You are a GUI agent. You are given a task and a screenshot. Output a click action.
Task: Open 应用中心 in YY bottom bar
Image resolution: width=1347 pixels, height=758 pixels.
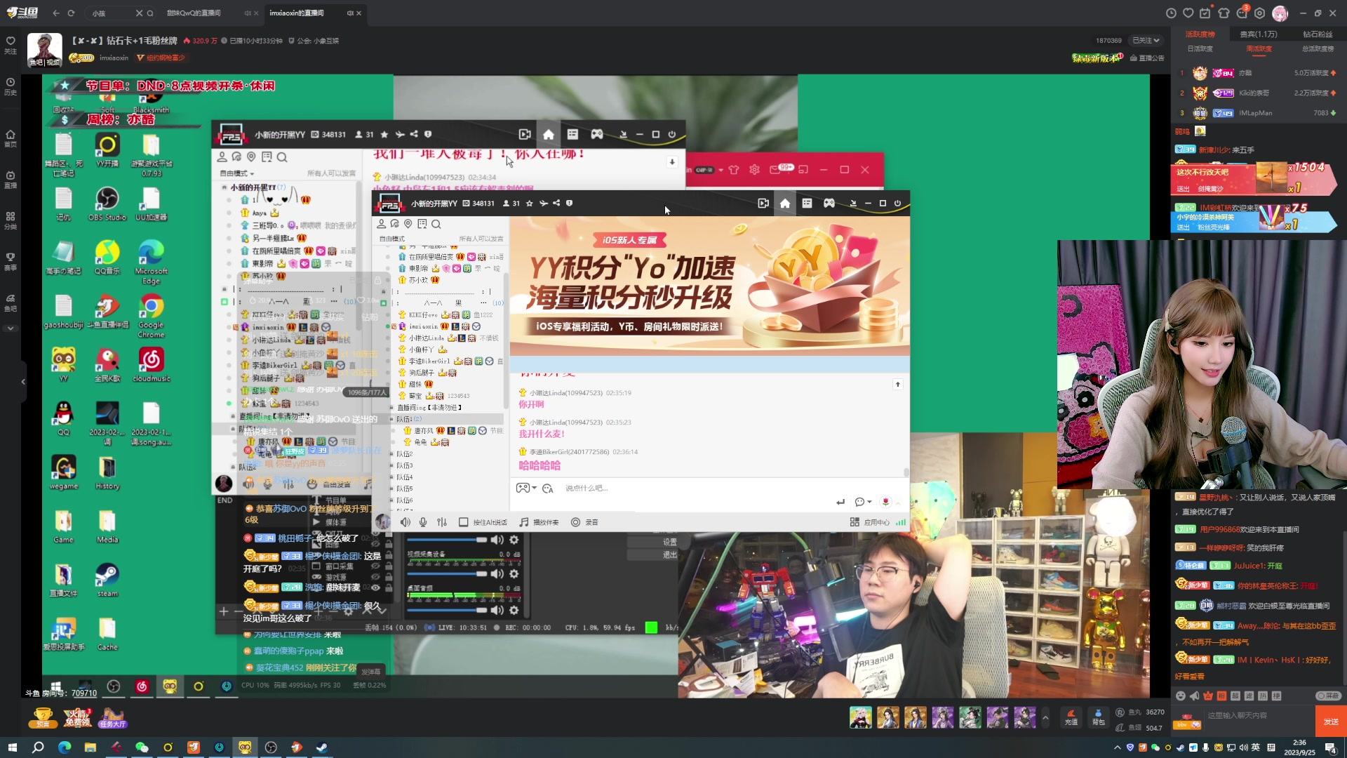869,522
